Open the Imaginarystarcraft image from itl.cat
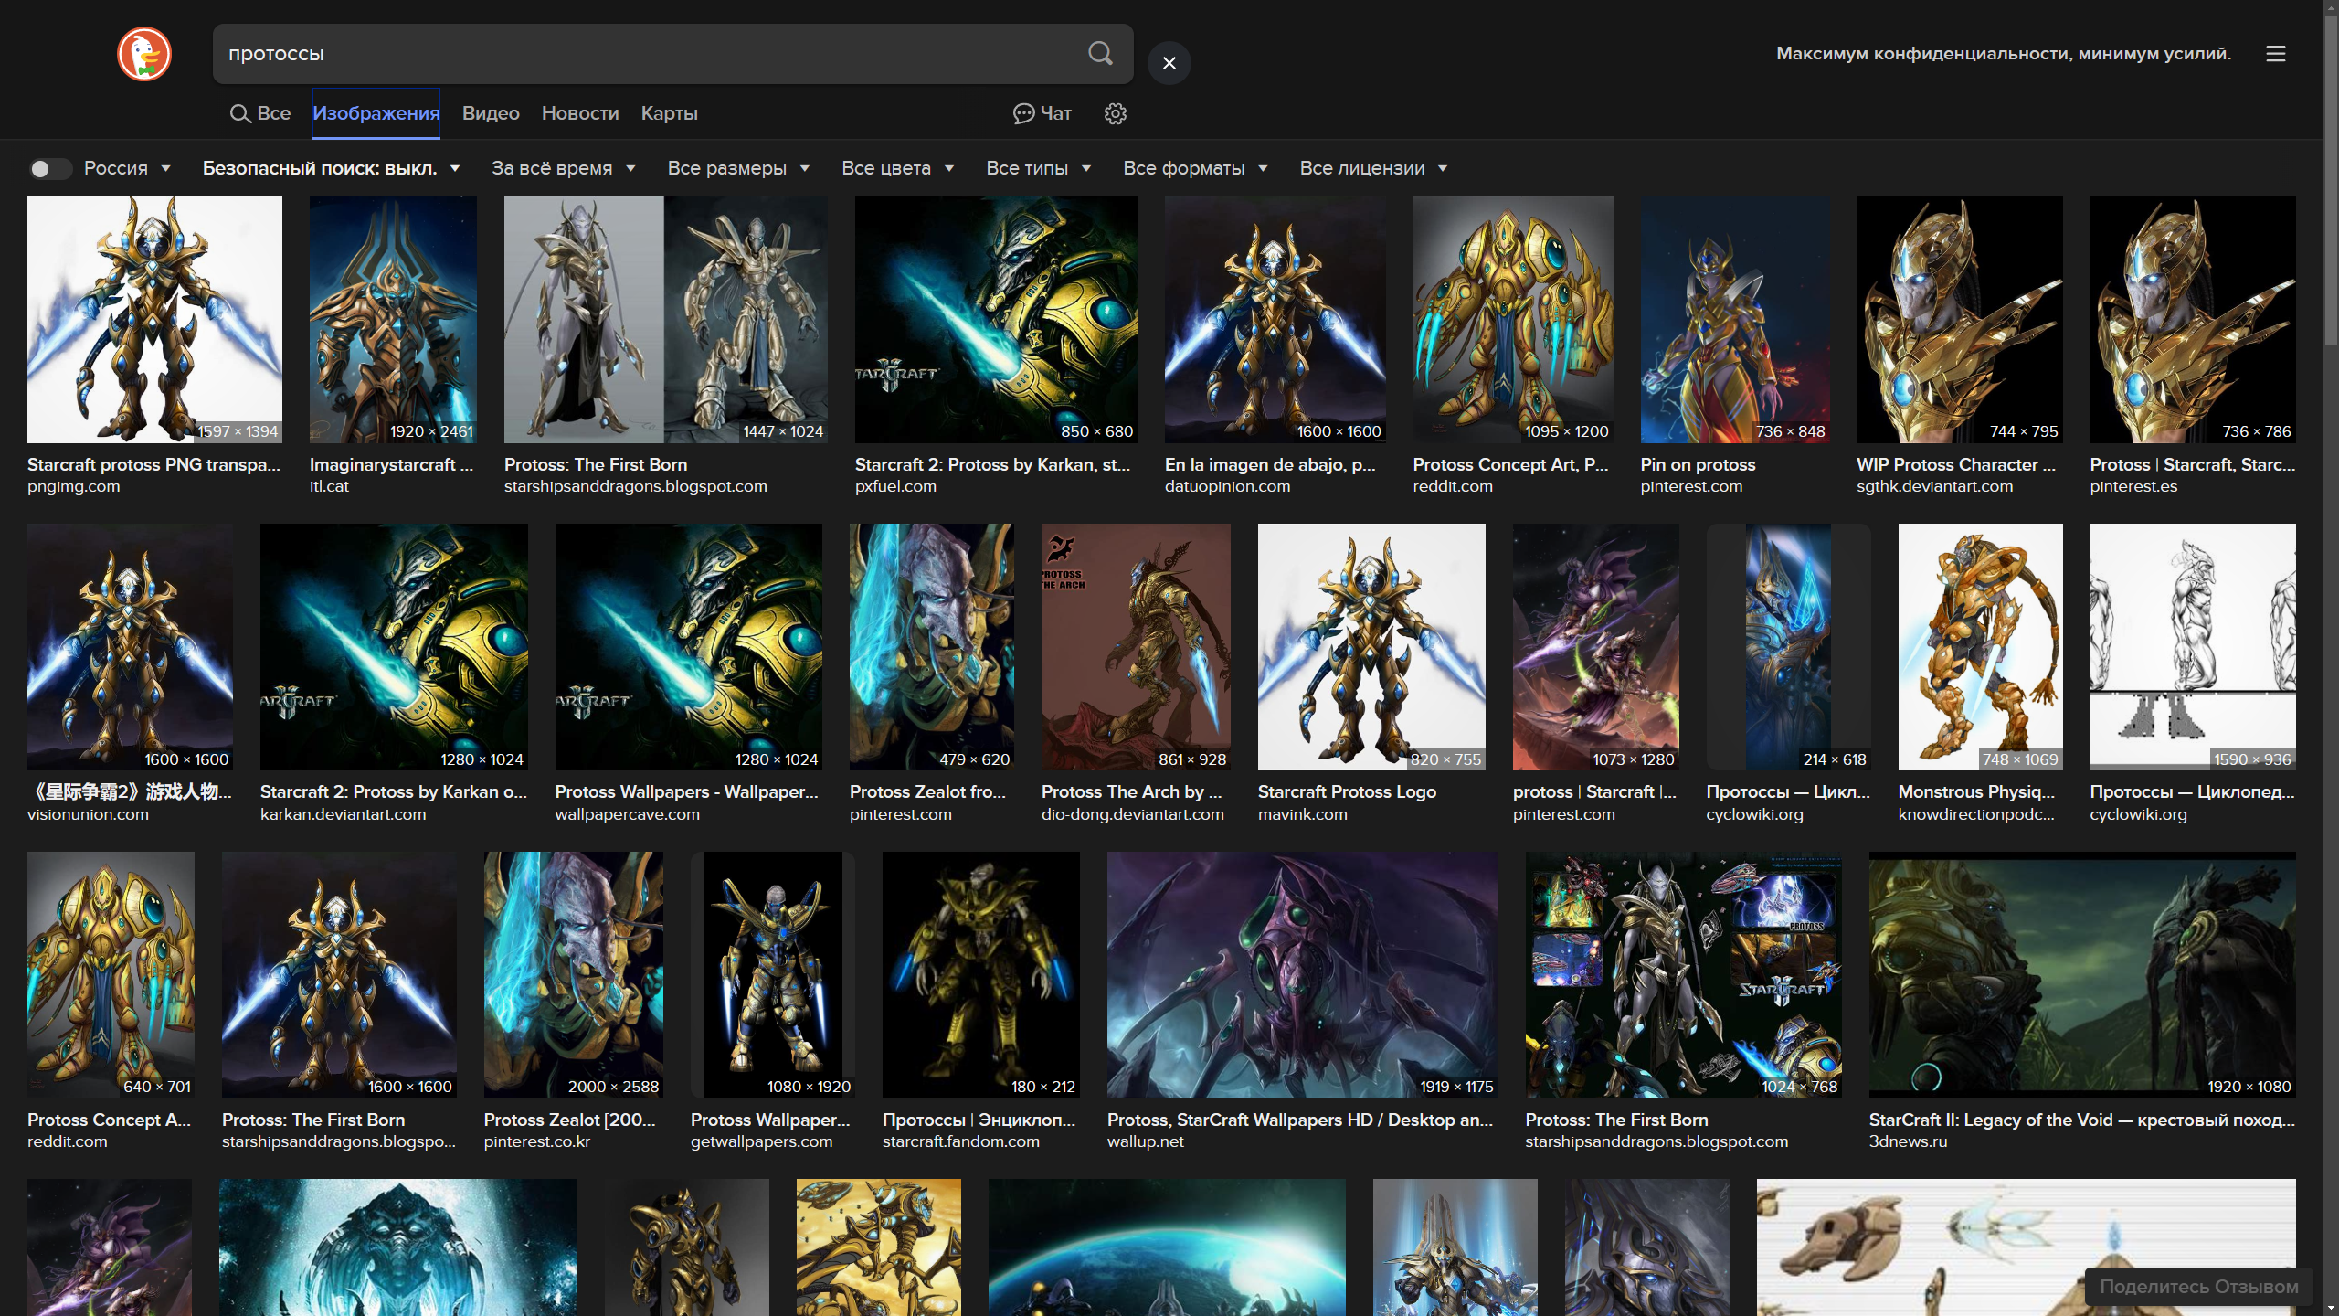Viewport: 2339px width, 1316px height. [393, 320]
